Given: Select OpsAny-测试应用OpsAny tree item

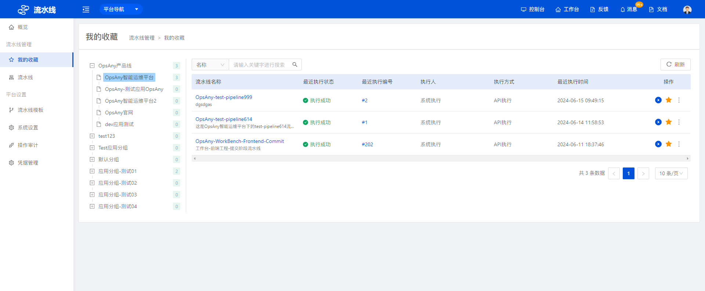Looking at the screenshot, I should (134, 89).
